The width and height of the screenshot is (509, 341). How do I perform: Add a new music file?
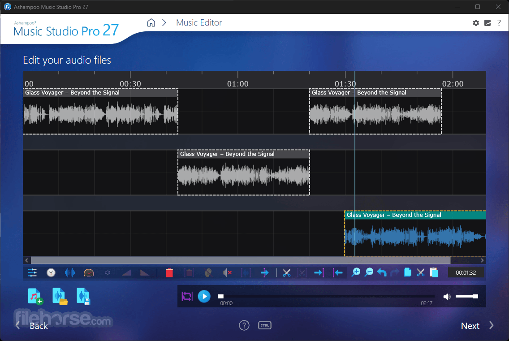coord(35,296)
